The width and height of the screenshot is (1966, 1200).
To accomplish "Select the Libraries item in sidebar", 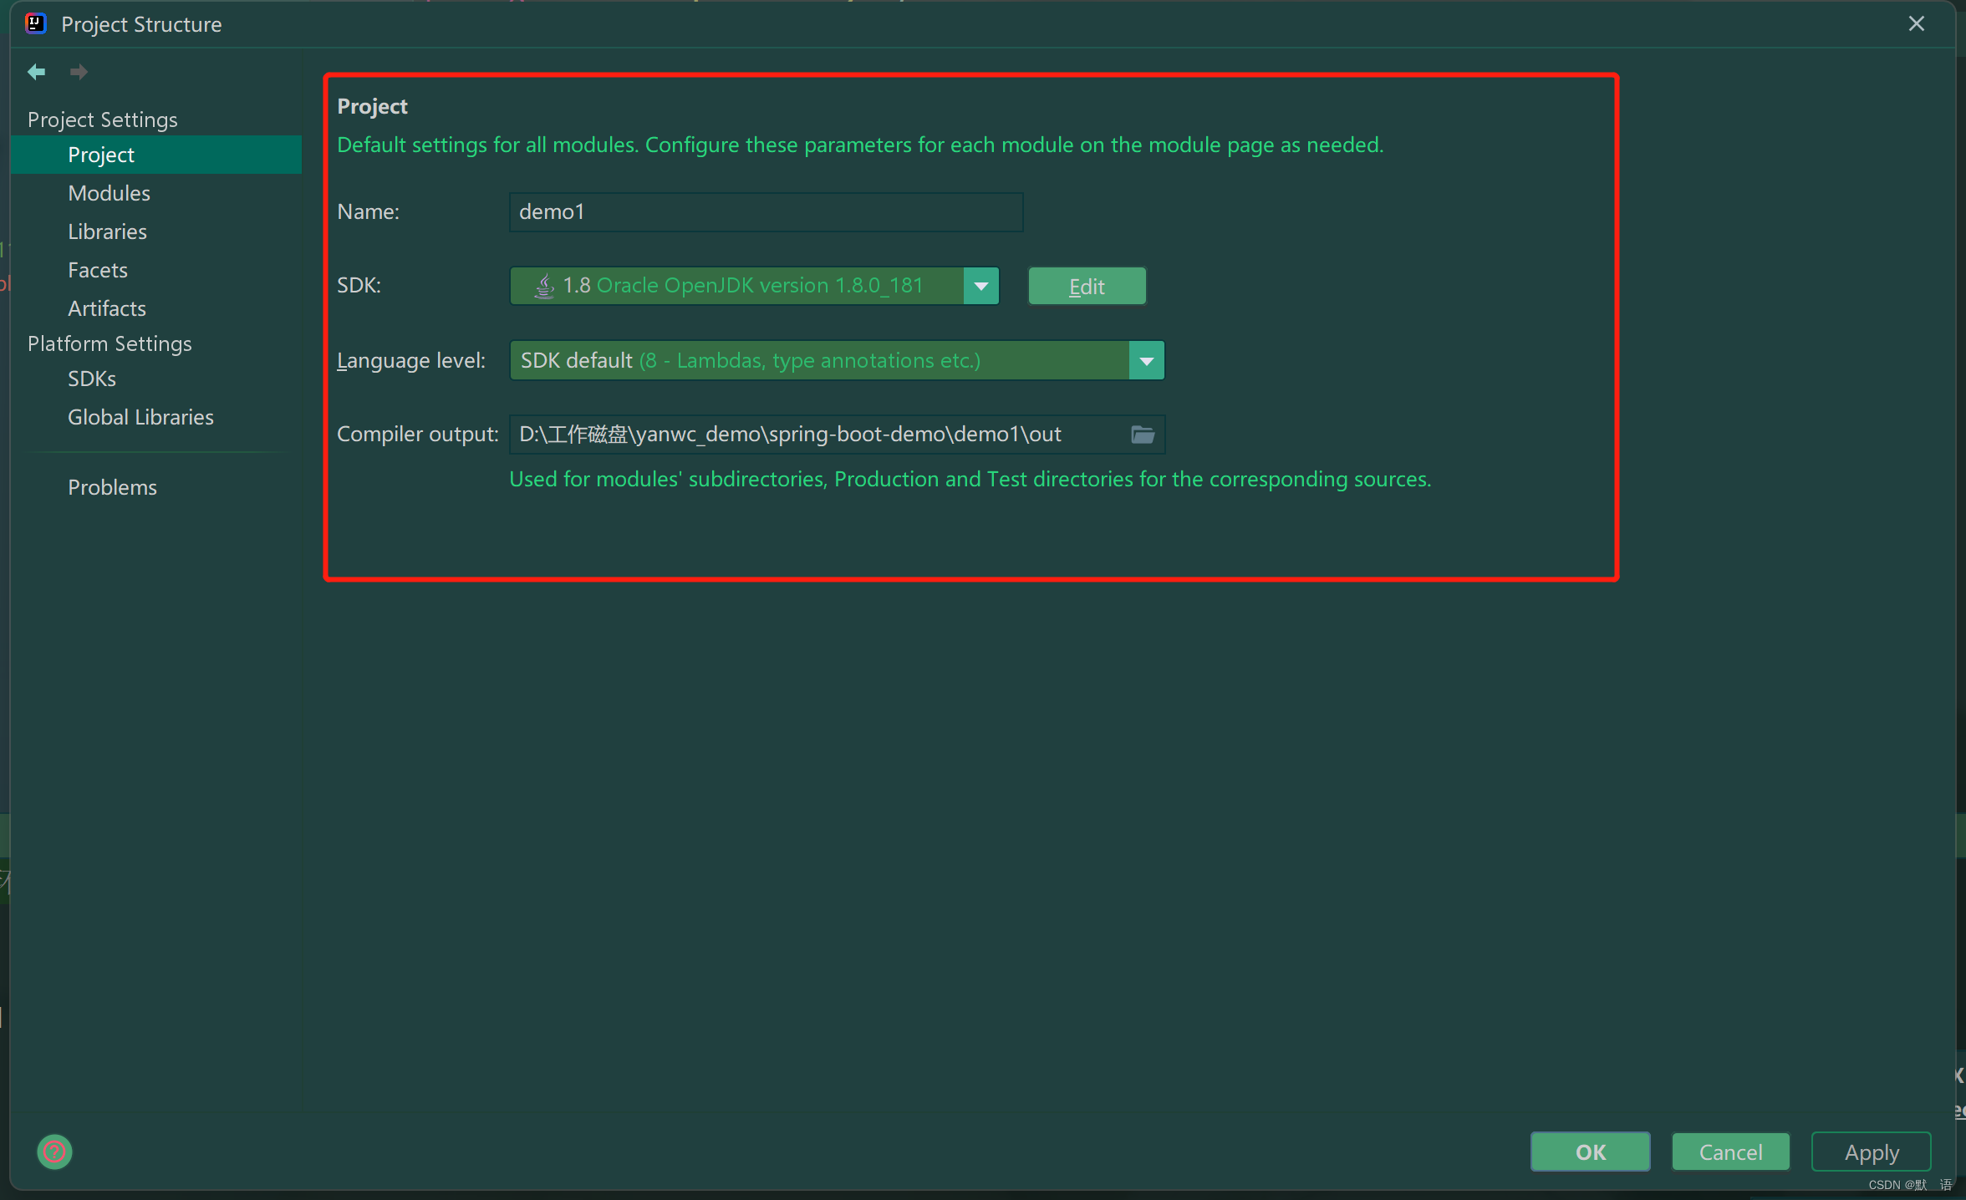I will 105,230.
